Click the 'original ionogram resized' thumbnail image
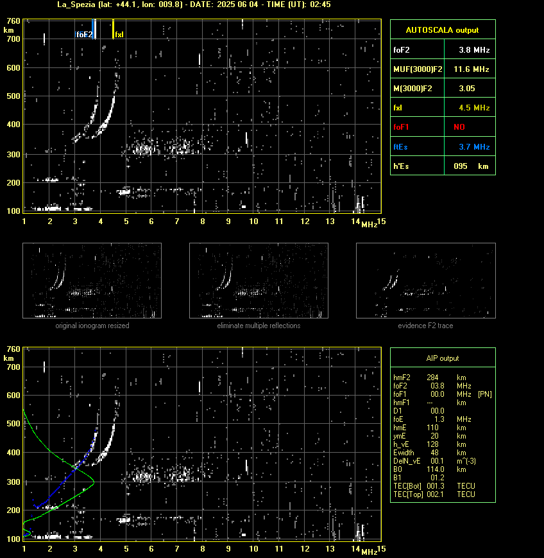 pyautogui.click(x=92, y=281)
